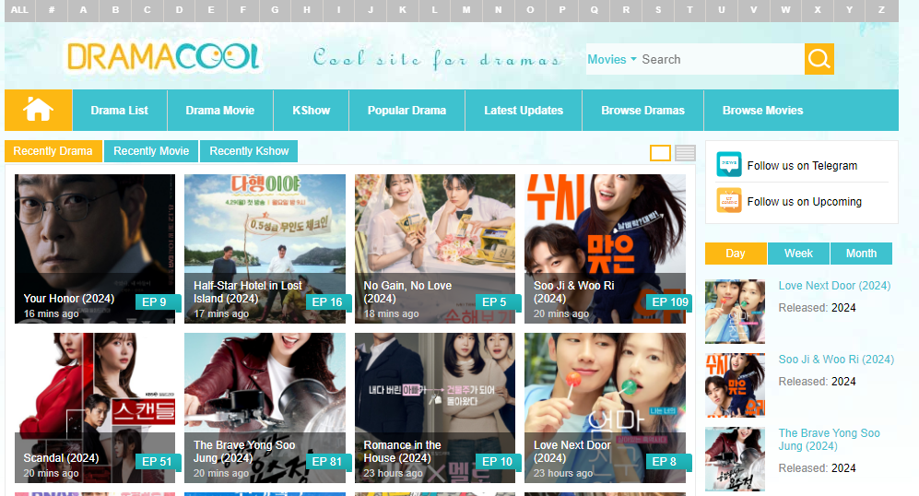Viewport: 919px width, 496px height.
Task: Select the Recently Kshow tab
Action: [x=249, y=151]
